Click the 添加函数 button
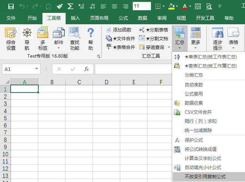The image size is (245, 182). coord(119,30)
